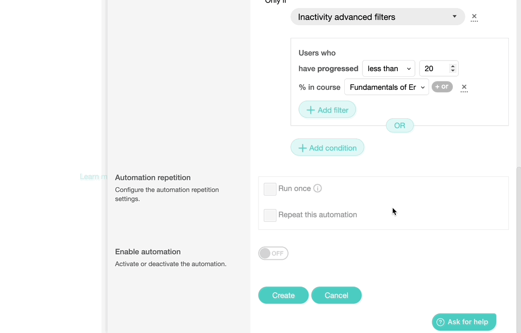Open the Inactivity advanced filters dropdown
The height and width of the screenshot is (333, 521).
coord(377,17)
